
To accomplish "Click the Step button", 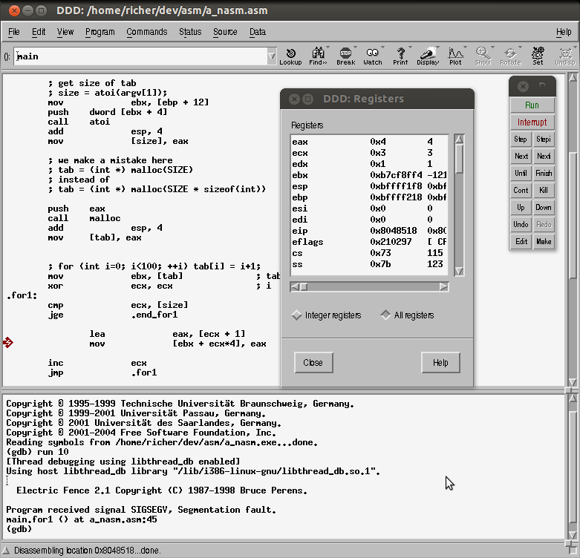I will [521, 139].
